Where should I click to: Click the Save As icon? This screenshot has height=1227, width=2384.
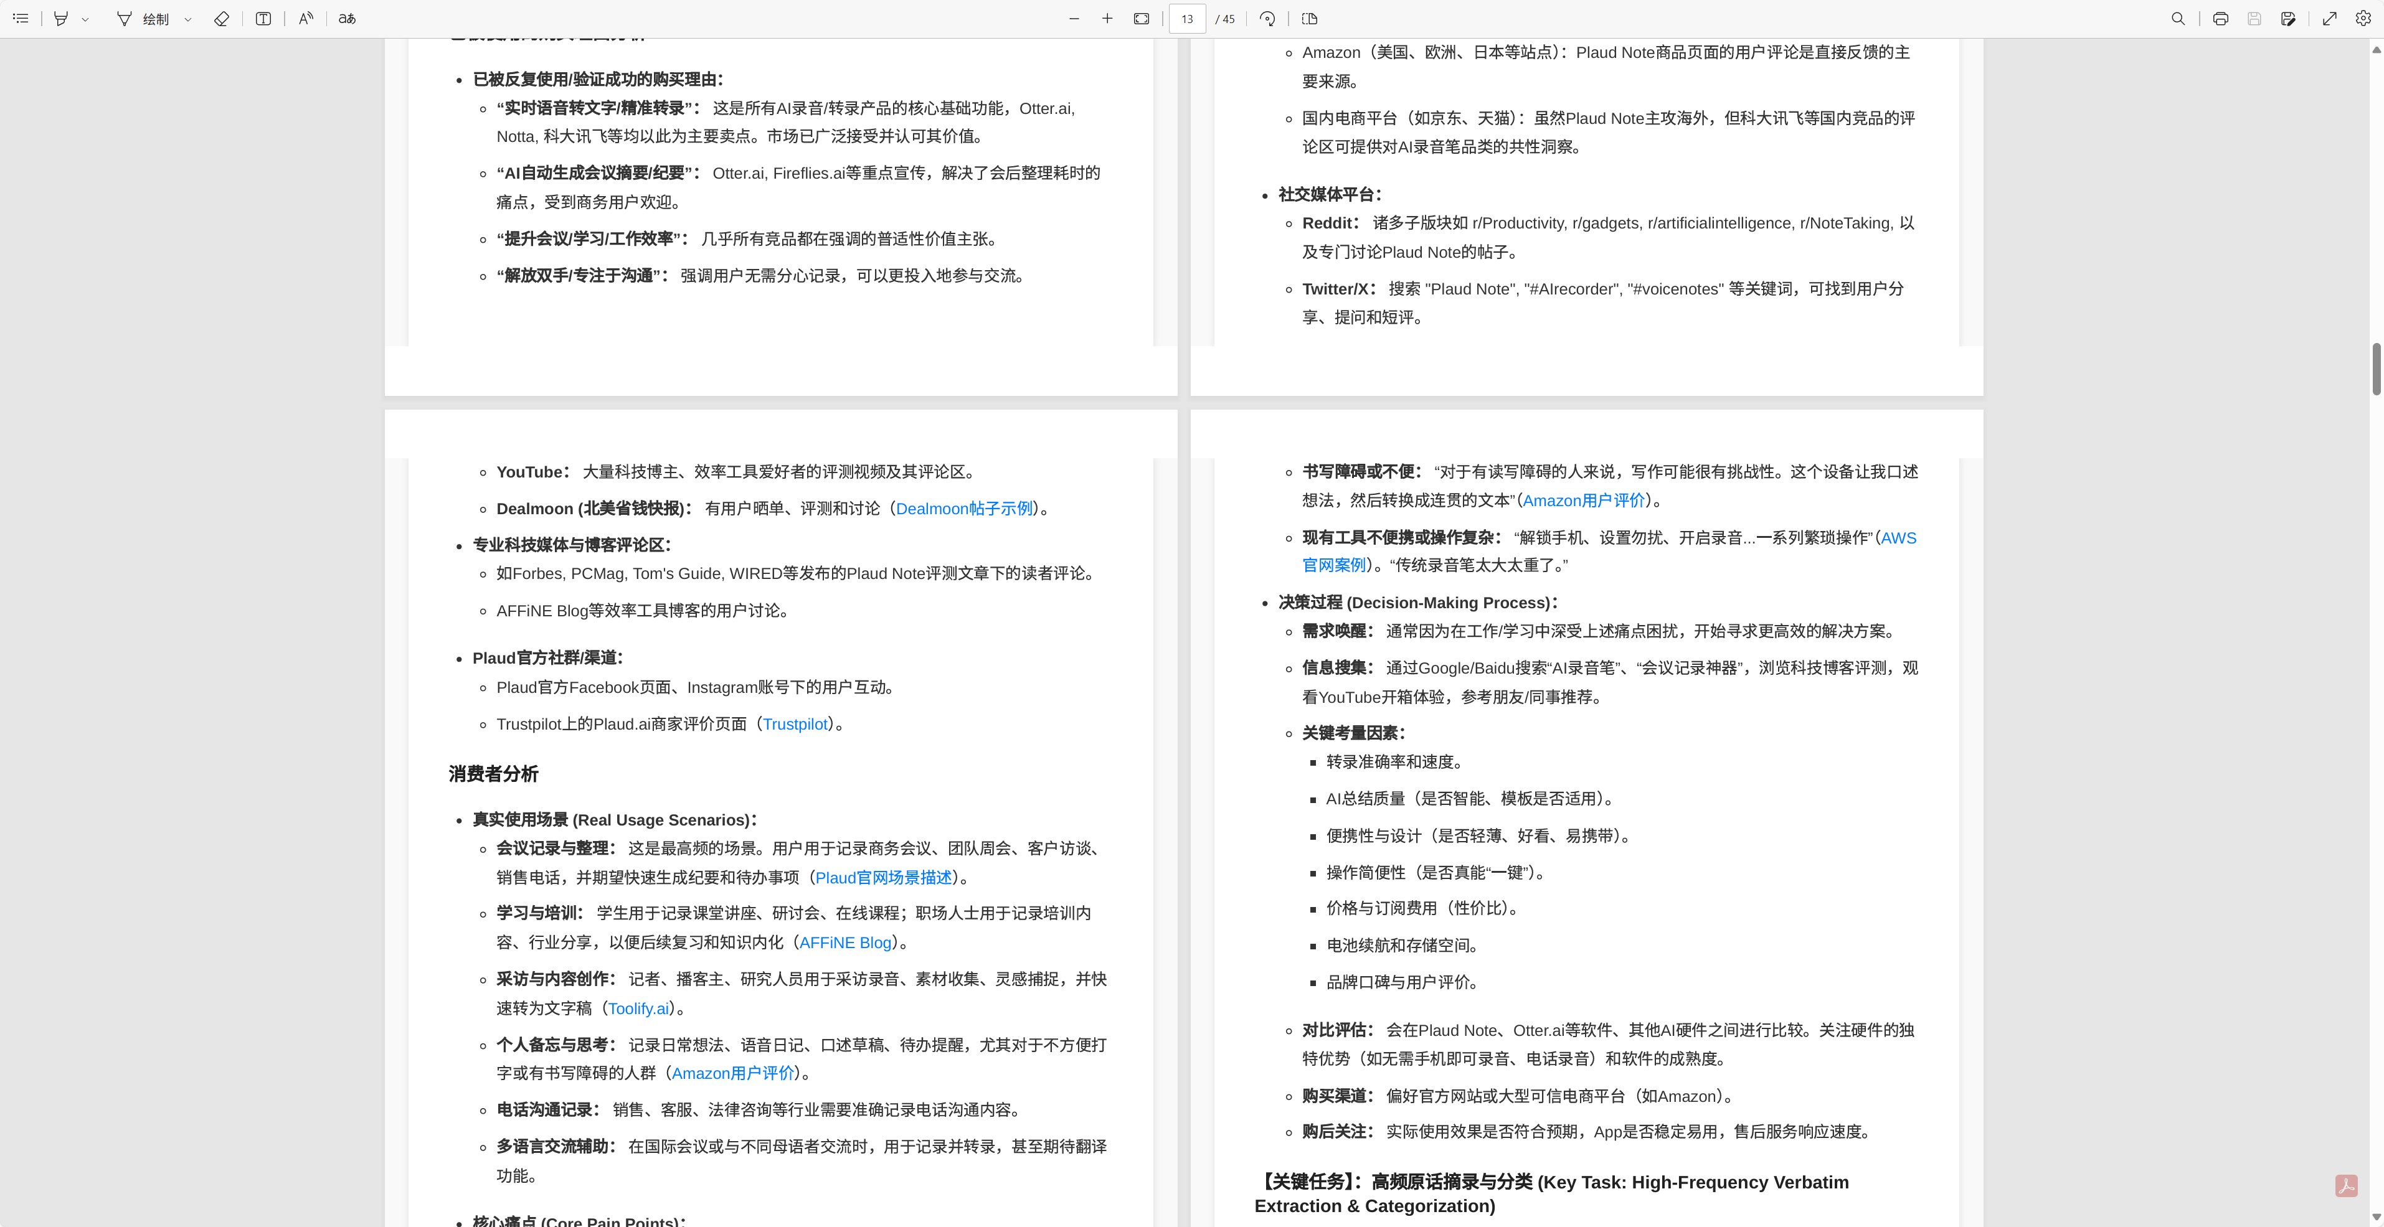click(2287, 19)
